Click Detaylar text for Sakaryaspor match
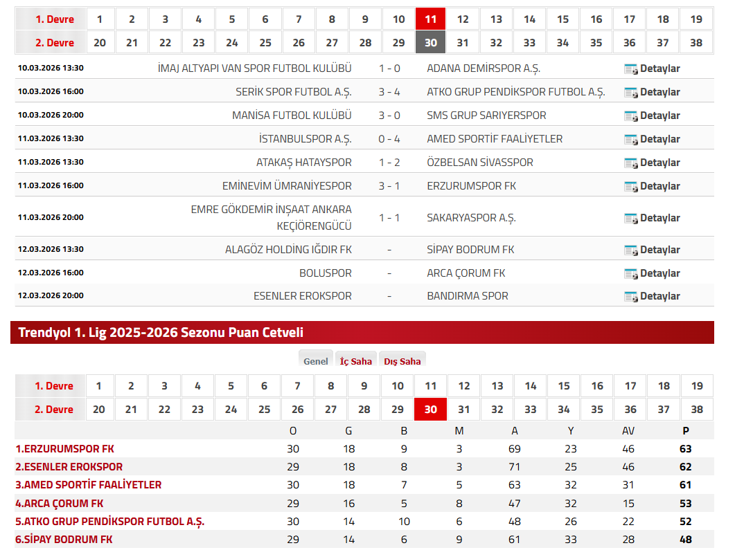The height and width of the screenshot is (550, 753). tap(659, 218)
